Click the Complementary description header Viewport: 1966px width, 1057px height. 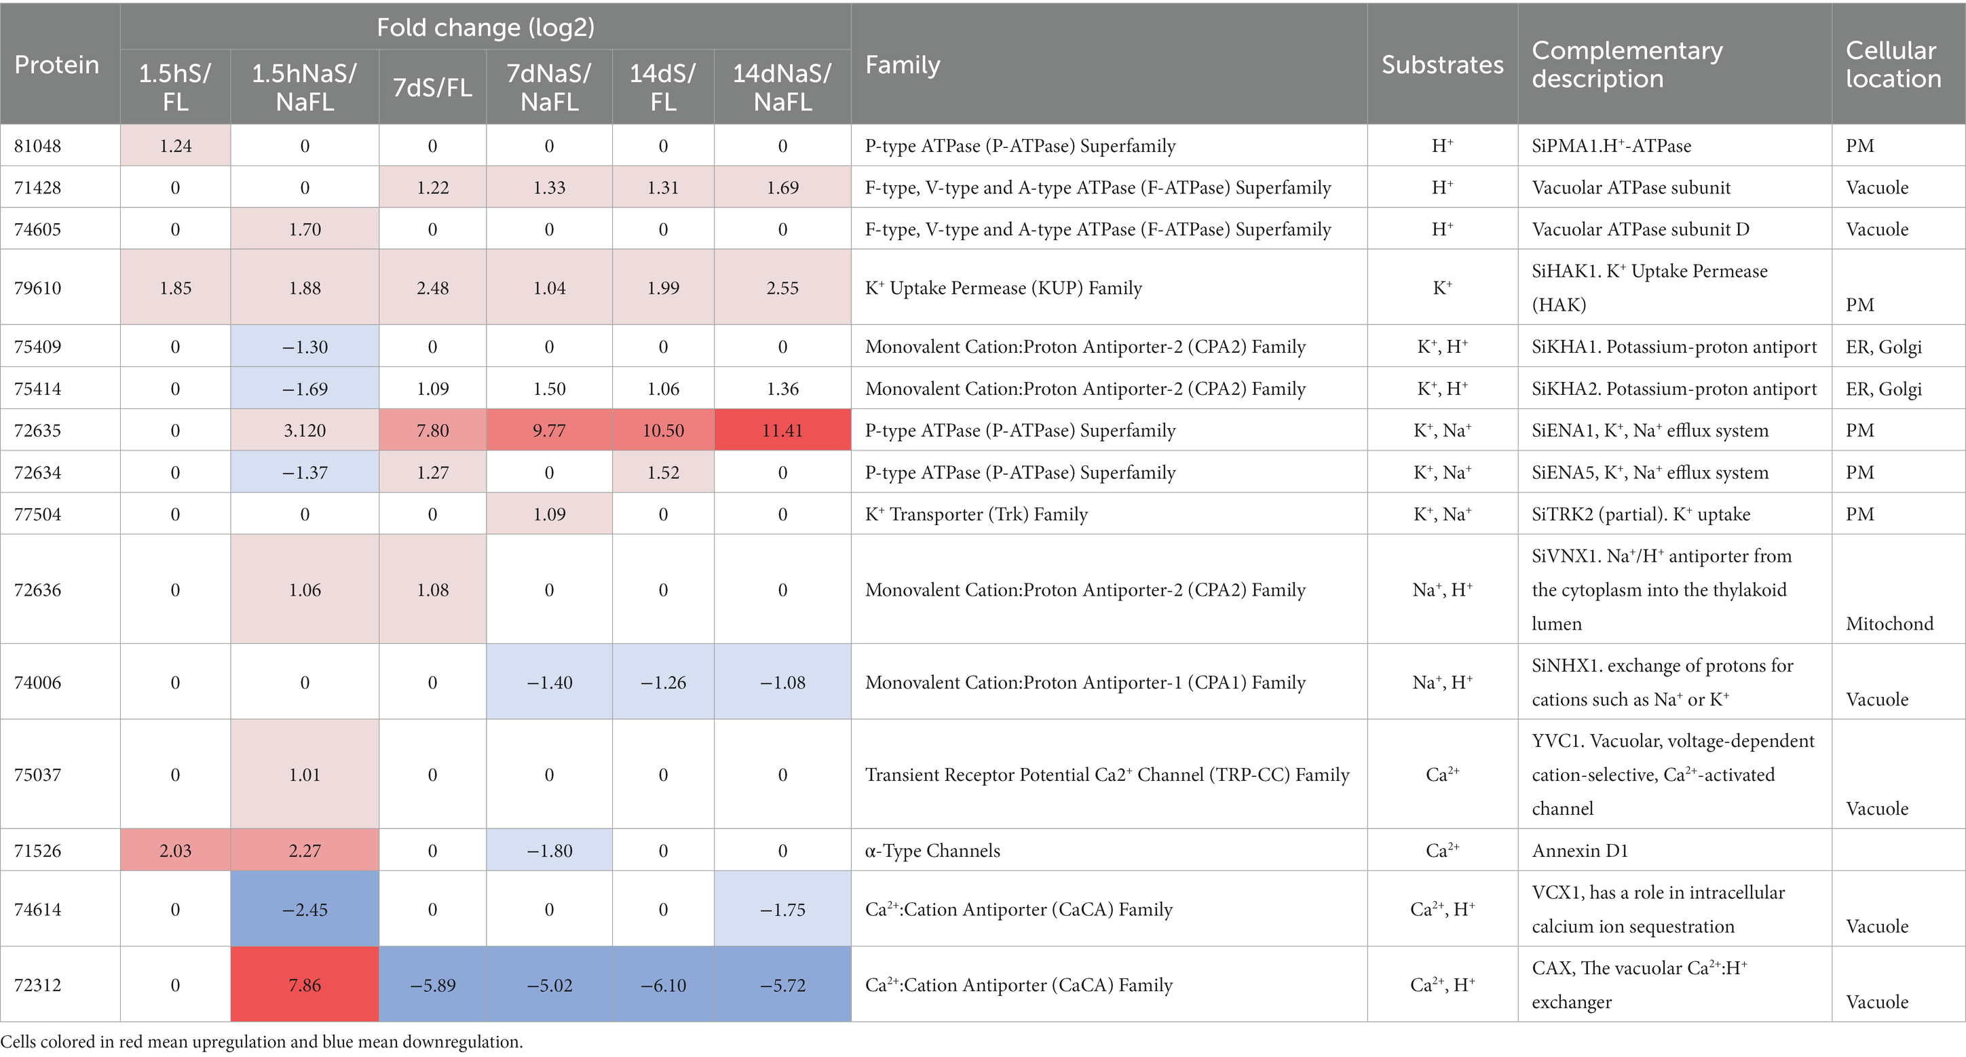(1674, 64)
